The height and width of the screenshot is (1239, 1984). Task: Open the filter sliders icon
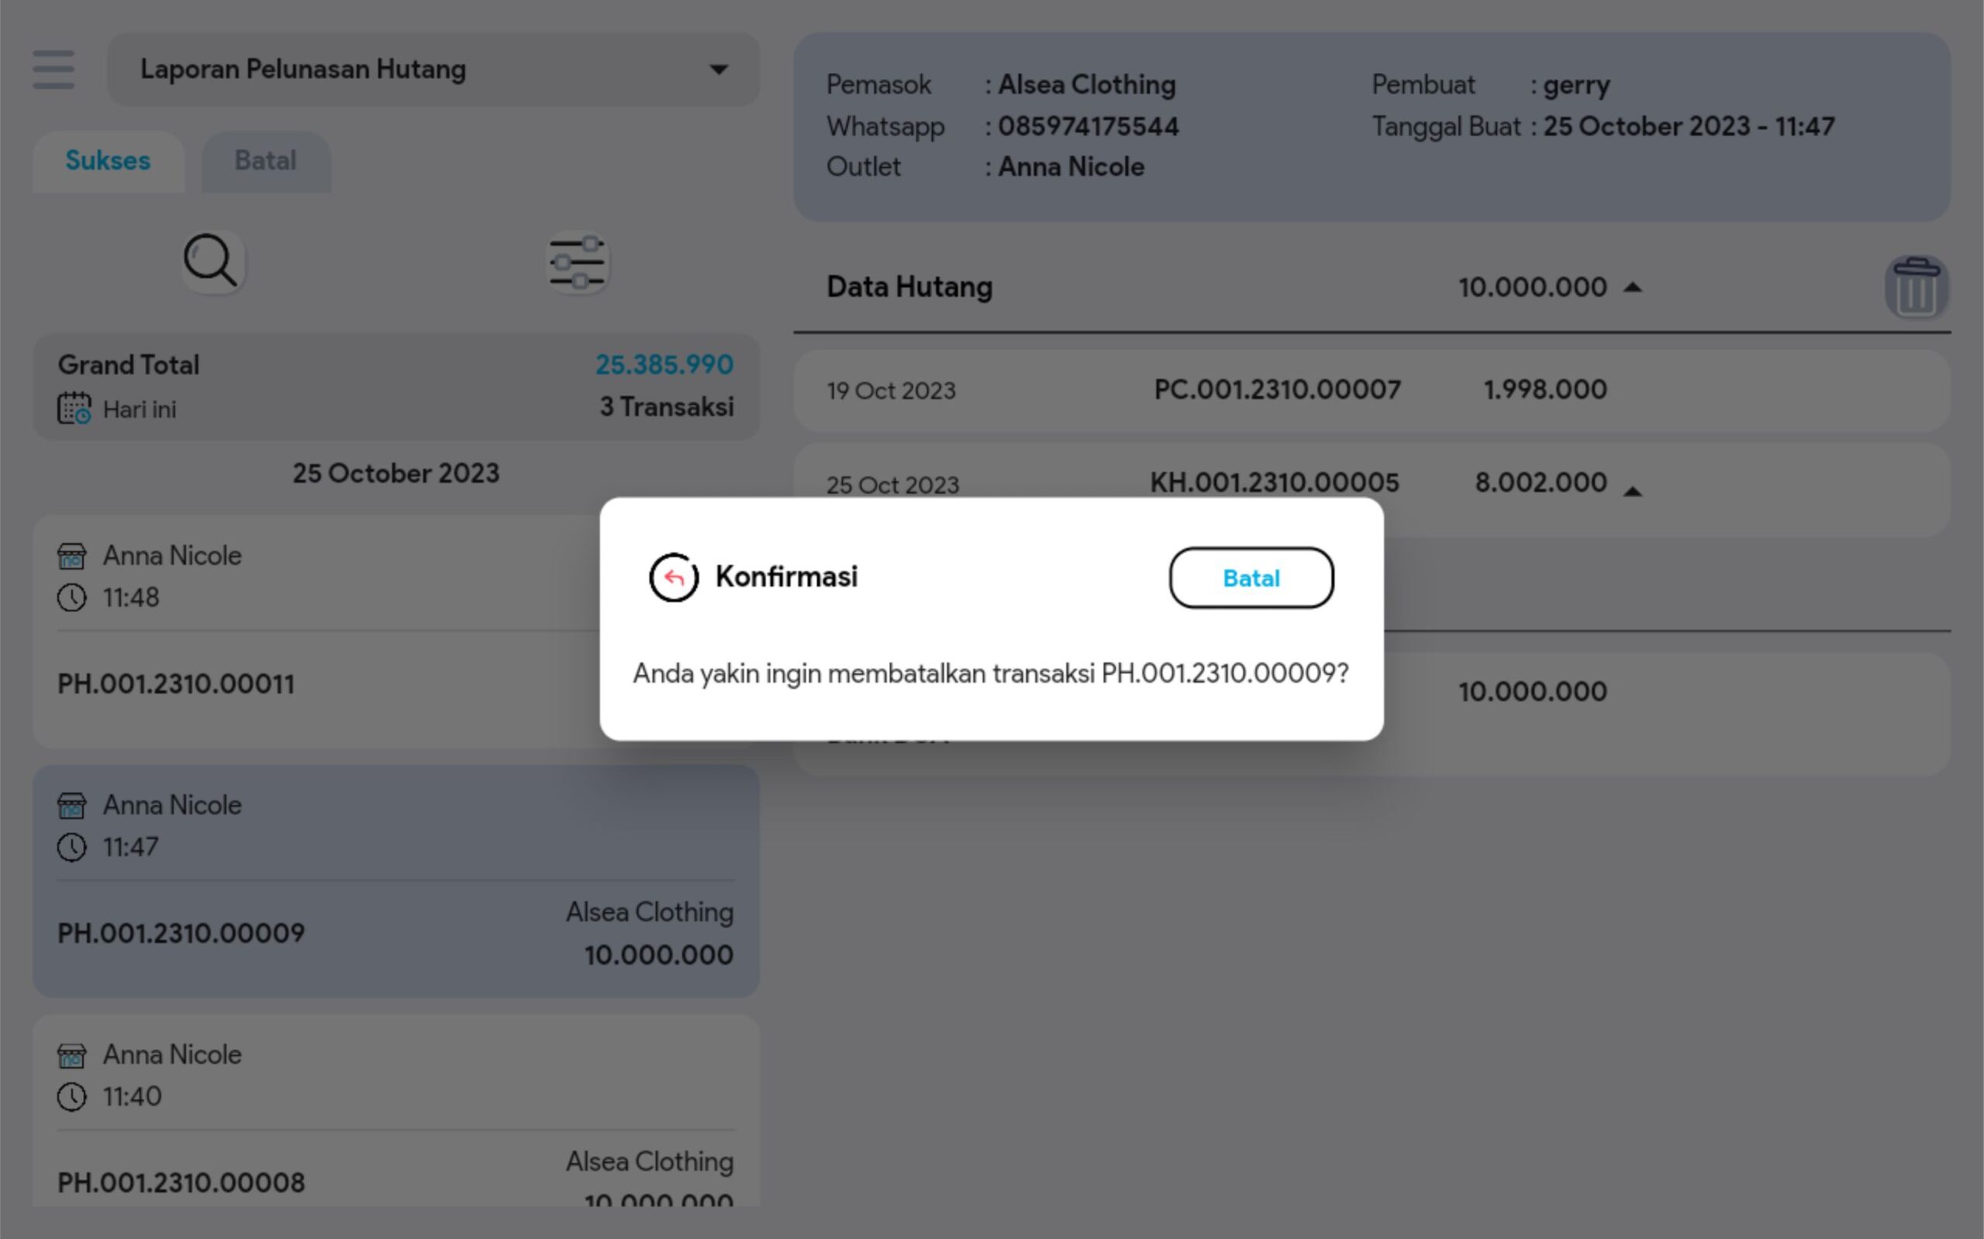pyautogui.click(x=577, y=263)
